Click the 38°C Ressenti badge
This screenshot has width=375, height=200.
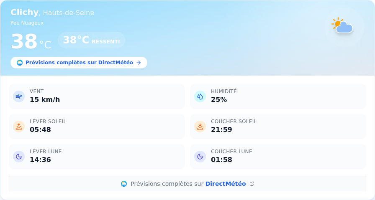tap(91, 40)
